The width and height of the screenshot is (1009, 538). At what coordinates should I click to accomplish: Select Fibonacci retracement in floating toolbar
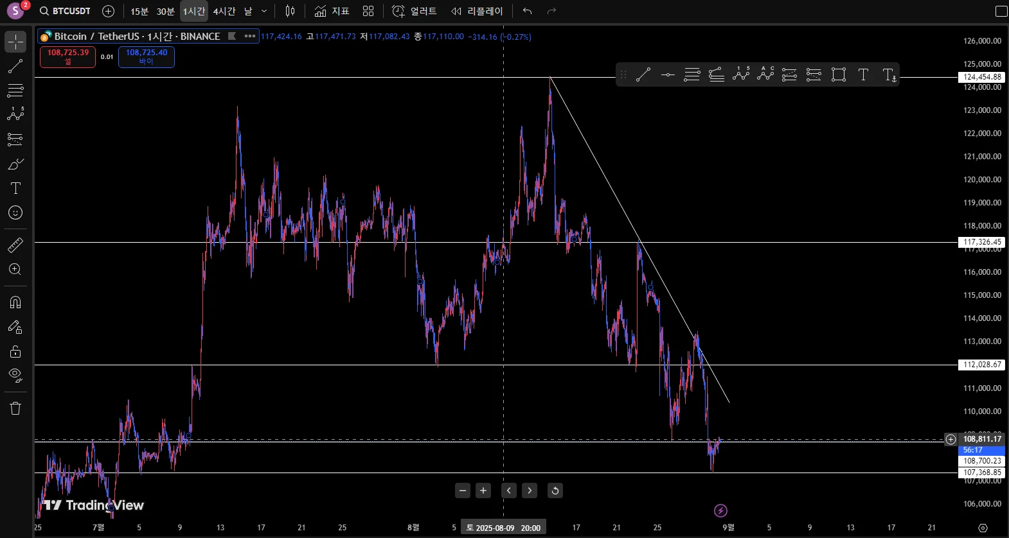tap(692, 75)
